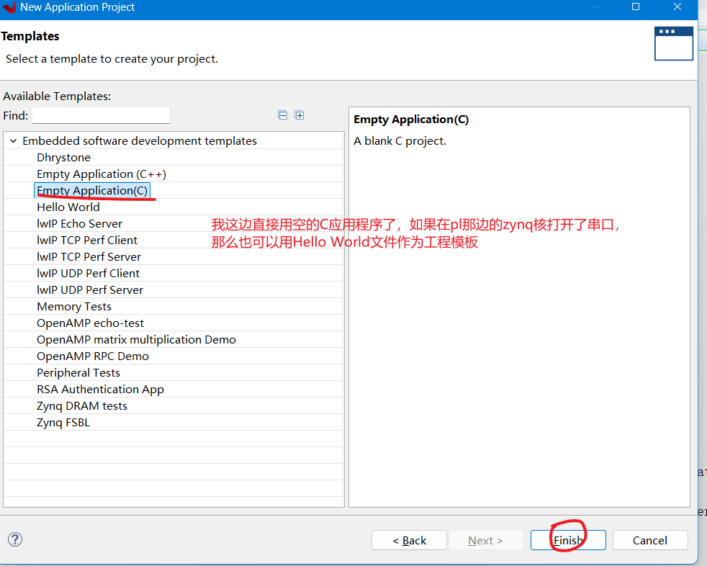Select the Dhrystone template

(x=63, y=158)
